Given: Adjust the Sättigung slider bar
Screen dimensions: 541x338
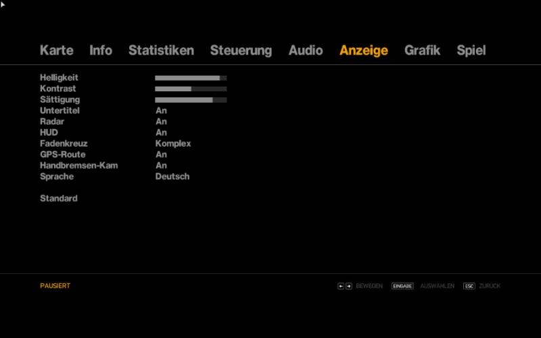Looking at the screenshot, I should pos(191,100).
